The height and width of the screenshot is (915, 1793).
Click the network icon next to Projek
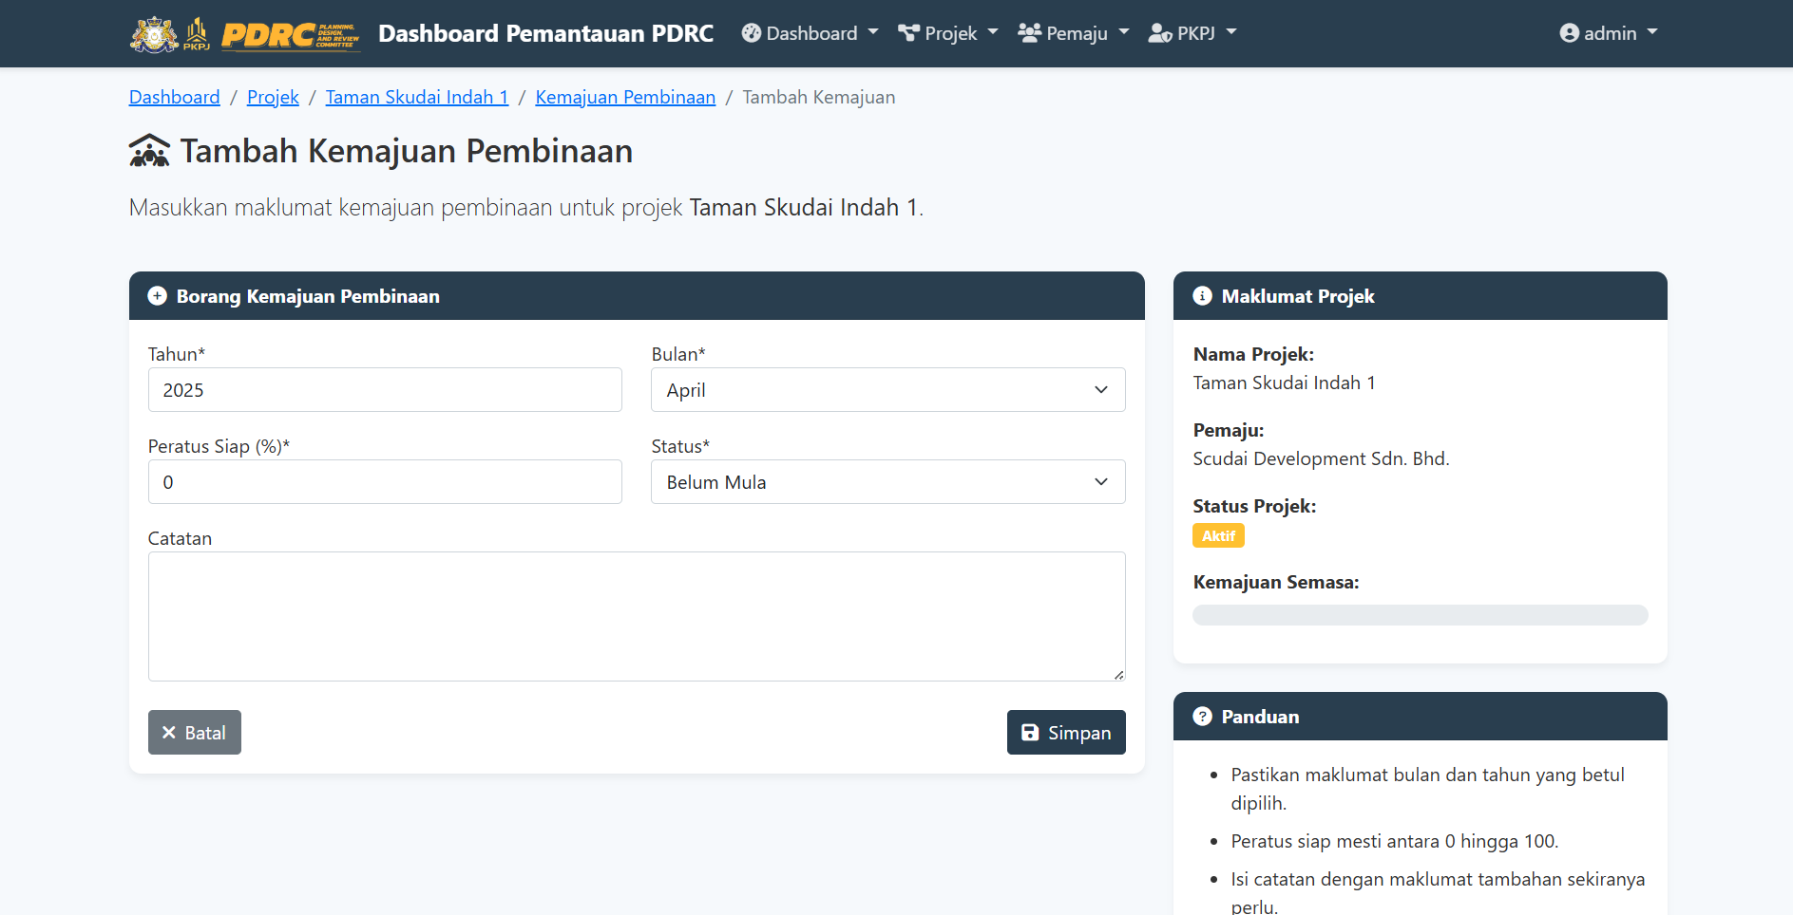click(x=908, y=32)
